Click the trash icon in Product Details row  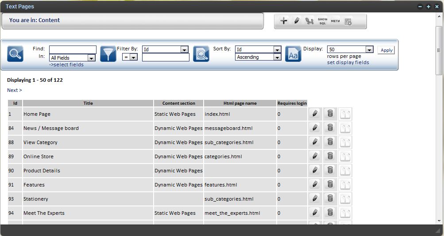pos(330,171)
